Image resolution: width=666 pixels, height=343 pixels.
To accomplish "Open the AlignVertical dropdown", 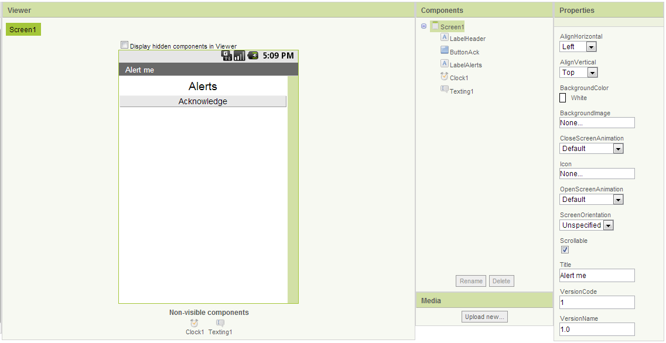I will coord(579,72).
